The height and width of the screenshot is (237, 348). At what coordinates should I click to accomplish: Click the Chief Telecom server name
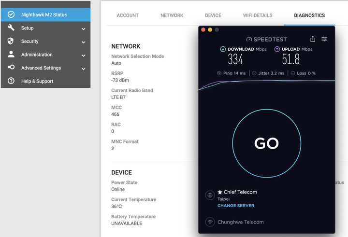(x=240, y=192)
